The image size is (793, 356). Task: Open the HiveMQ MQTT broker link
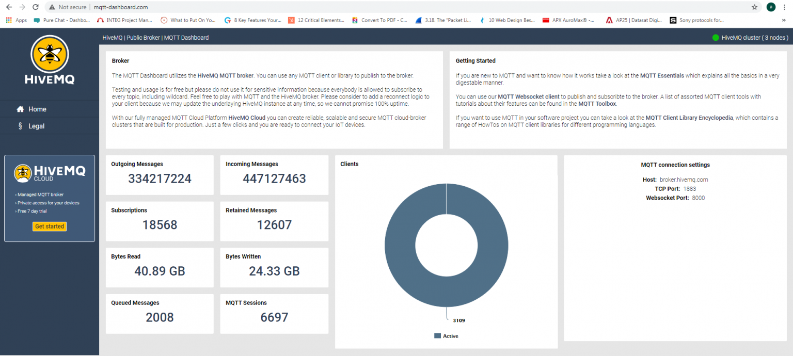tap(225, 75)
